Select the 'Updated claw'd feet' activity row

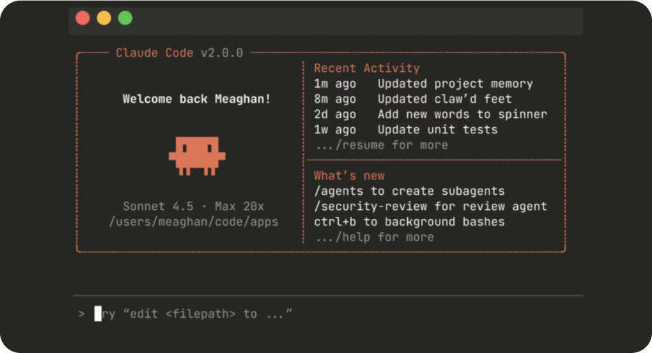(413, 99)
